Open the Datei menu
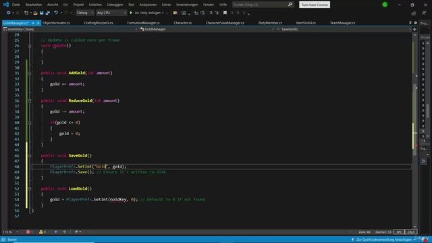Viewport: 432px width, 243px height. 16,5
